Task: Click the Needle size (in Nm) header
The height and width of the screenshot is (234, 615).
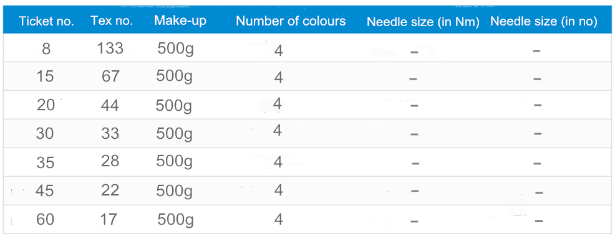Action: click(424, 22)
